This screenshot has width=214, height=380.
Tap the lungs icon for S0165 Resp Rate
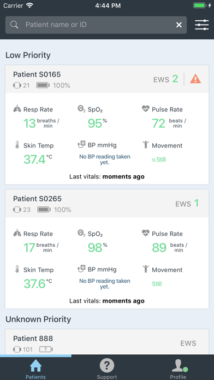point(17,109)
